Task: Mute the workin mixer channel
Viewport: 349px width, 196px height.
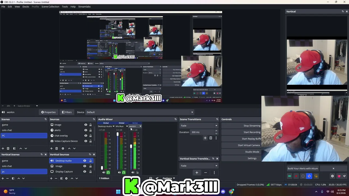Action: click(x=133, y=172)
